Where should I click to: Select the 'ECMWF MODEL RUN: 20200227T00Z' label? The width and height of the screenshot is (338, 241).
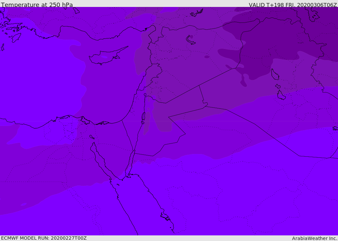pyautogui.click(x=44, y=238)
